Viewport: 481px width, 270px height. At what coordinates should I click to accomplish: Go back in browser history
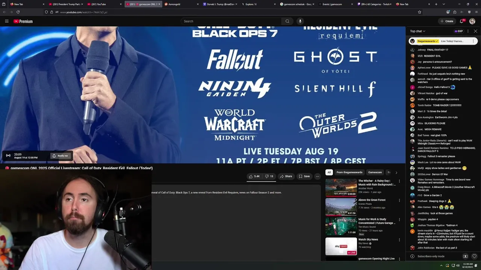[5, 12]
